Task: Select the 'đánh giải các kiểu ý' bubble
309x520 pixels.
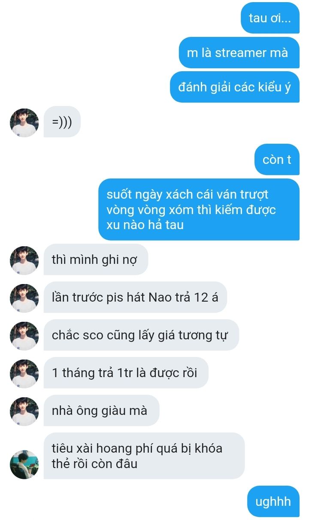Action: click(235, 87)
